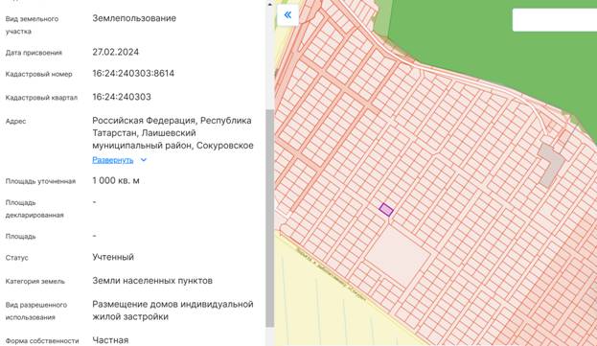
Task: Click the gray scrollbar thumb of details panel
Action: (x=269, y=219)
